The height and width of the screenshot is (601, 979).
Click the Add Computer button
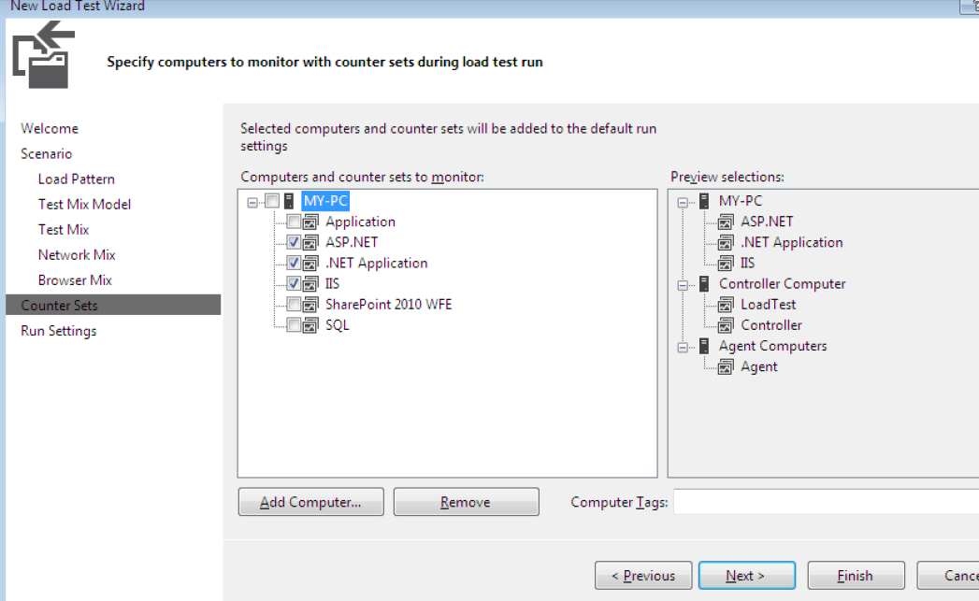tap(311, 502)
